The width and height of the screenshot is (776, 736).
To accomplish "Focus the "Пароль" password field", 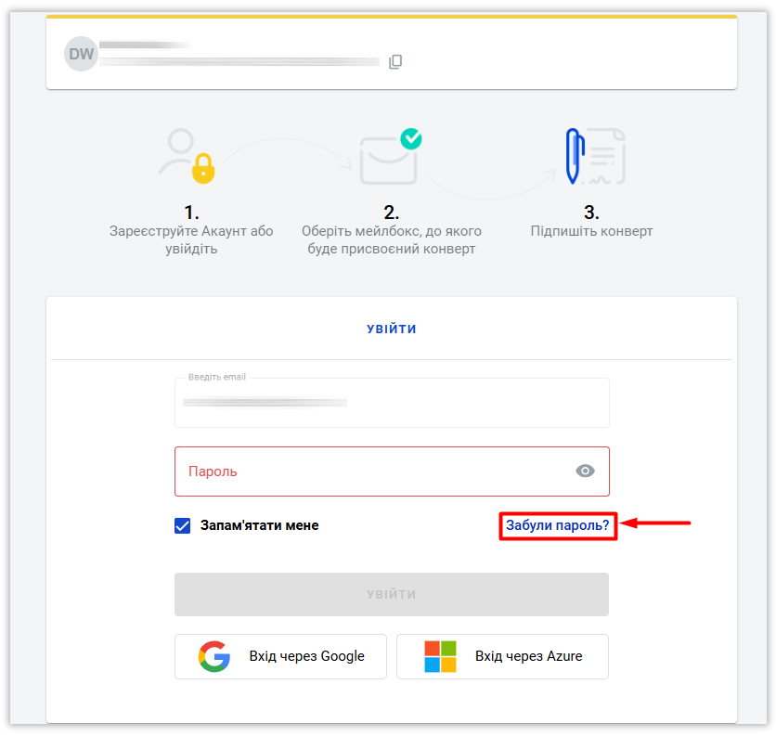I will (x=392, y=471).
